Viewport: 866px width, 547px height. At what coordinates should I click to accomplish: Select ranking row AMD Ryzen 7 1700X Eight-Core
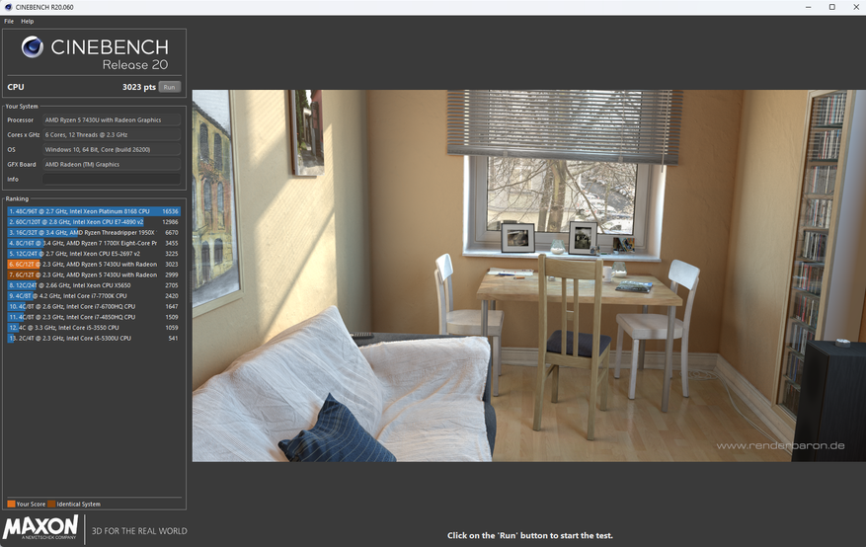pyautogui.click(x=94, y=243)
